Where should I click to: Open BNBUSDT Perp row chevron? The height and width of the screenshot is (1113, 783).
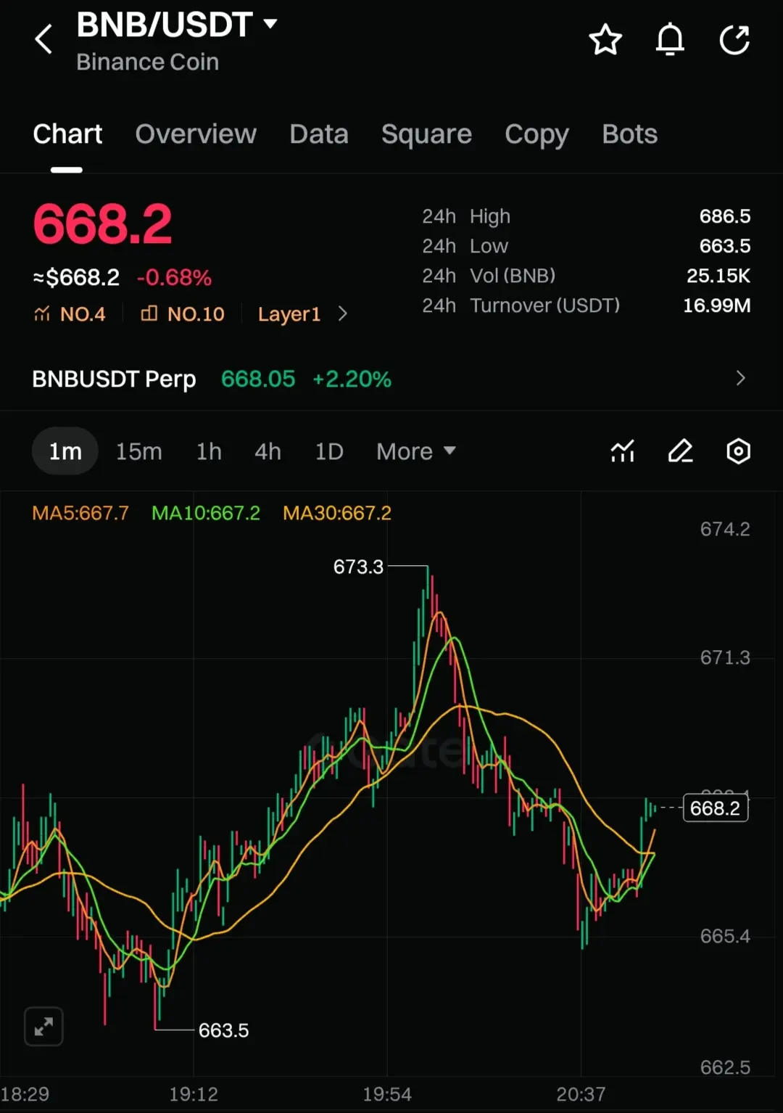[x=740, y=378]
